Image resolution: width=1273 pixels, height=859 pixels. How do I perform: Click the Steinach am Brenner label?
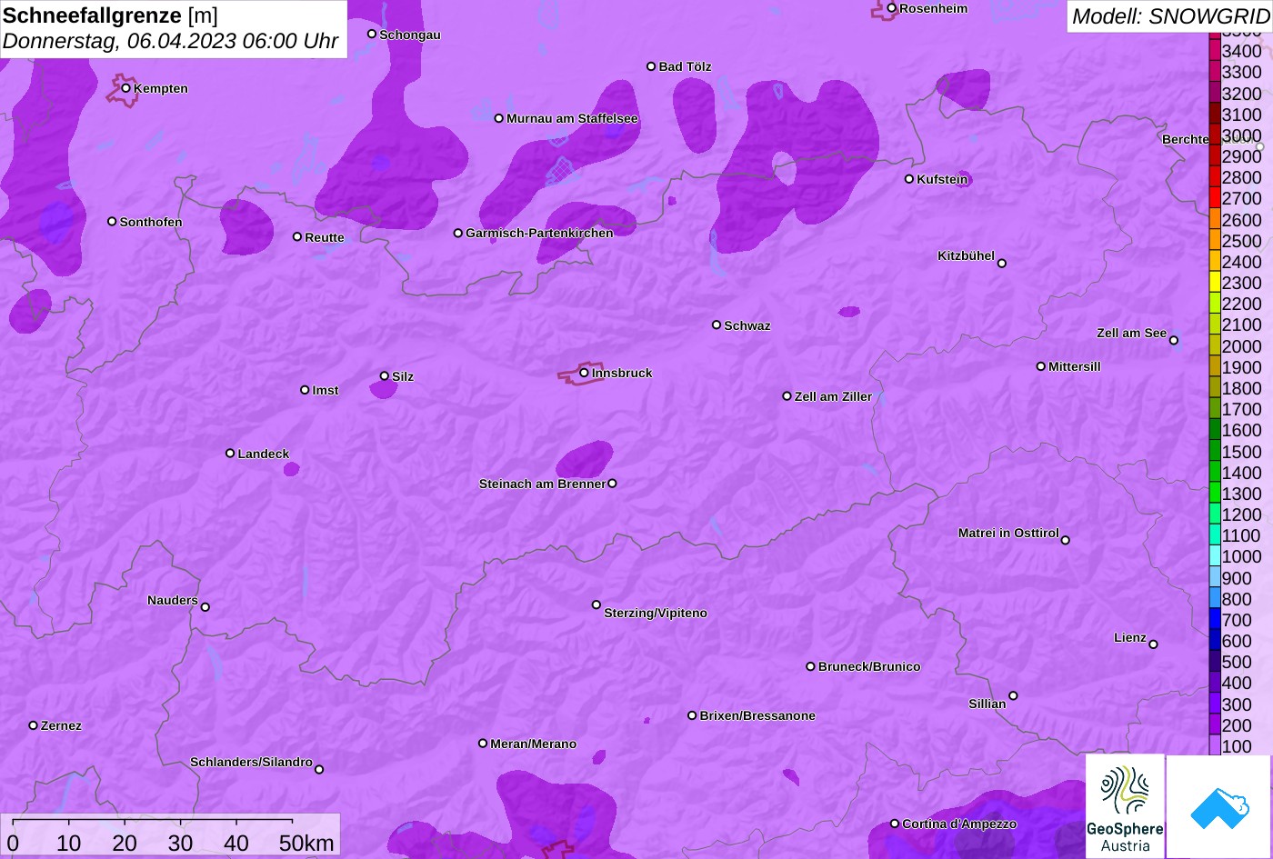click(x=542, y=484)
